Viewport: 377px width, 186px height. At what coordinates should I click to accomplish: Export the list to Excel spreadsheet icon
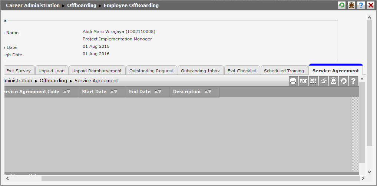point(313,81)
